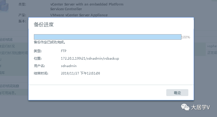
Task: Click the 运行状况消息 section header
Action: [9, 86]
